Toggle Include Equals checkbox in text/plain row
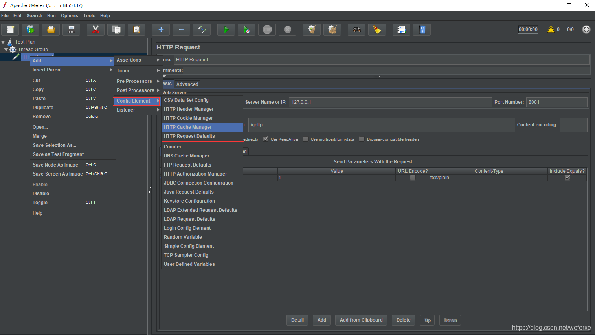Image resolution: width=595 pixels, height=335 pixels. (567, 178)
